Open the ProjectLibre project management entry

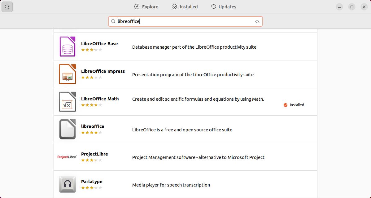[186, 157]
